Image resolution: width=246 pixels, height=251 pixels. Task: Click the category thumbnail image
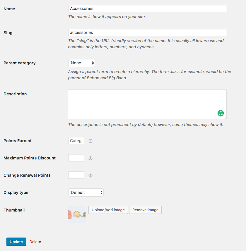pos(76,214)
